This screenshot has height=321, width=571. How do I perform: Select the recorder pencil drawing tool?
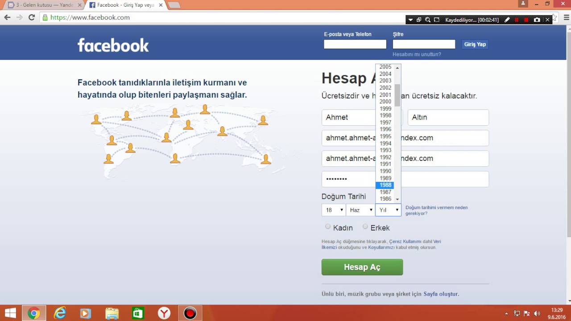[x=507, y=20]
